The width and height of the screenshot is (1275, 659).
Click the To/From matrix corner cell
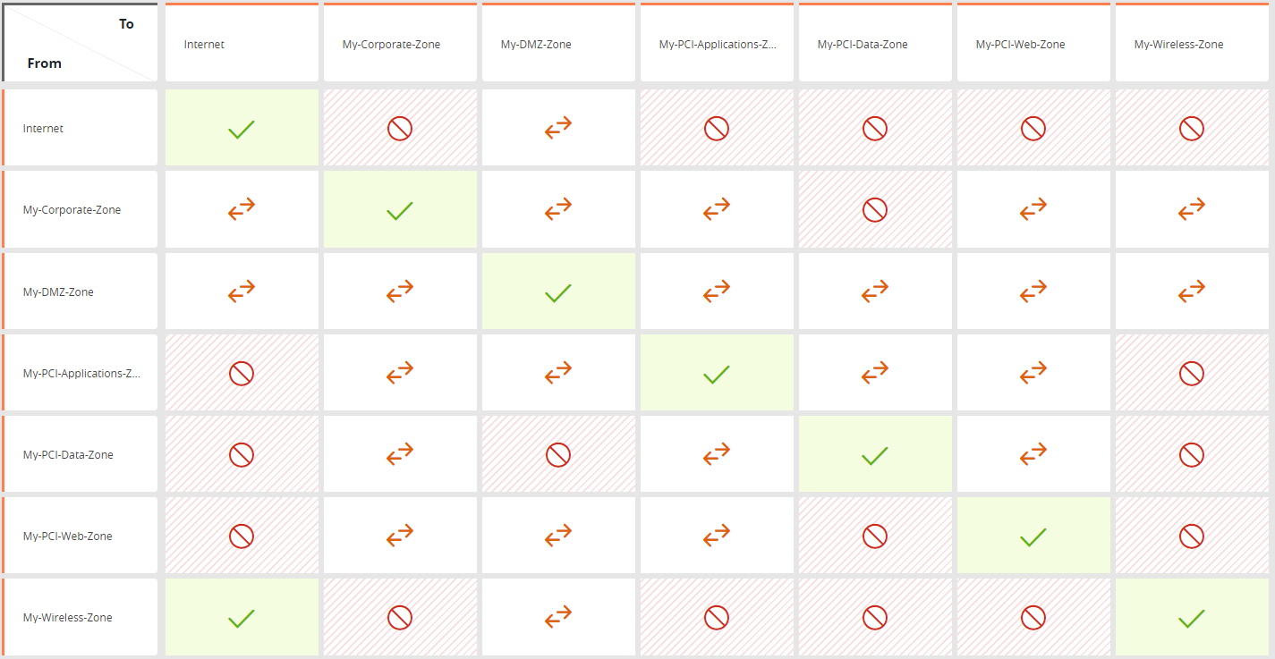point(80,42)
